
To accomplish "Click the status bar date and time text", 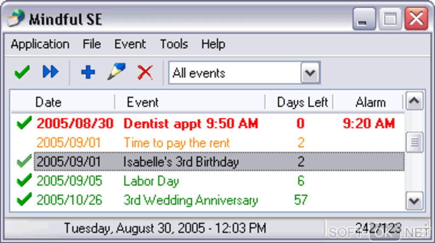I will point(165,229).
